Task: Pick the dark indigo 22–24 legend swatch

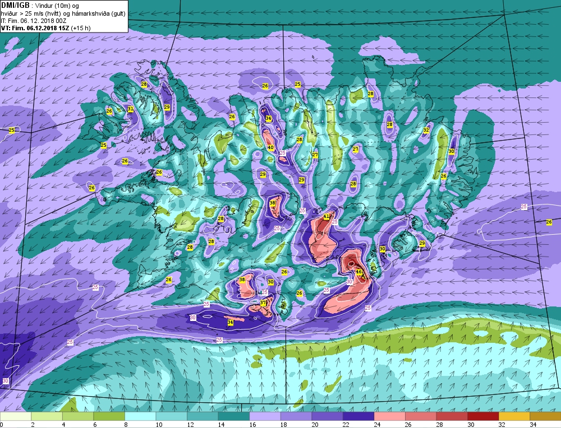Action: click(358, 416)
